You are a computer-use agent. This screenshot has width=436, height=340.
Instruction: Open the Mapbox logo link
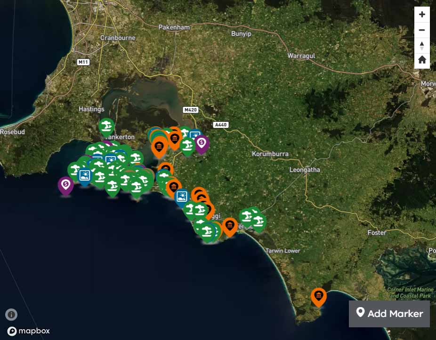click(28, 331)
